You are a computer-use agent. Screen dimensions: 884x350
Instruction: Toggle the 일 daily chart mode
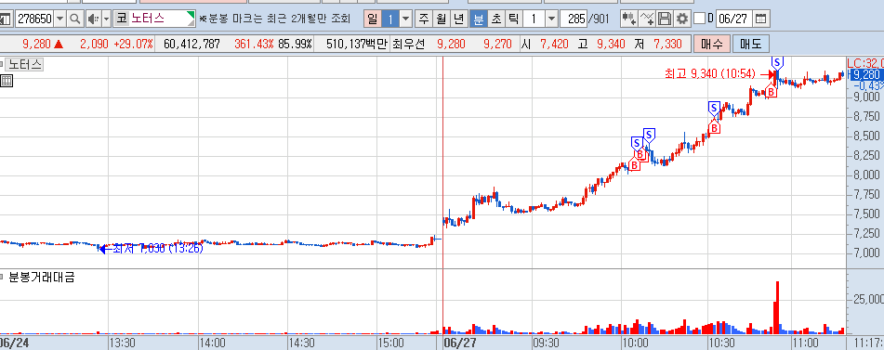pos(372,19)
